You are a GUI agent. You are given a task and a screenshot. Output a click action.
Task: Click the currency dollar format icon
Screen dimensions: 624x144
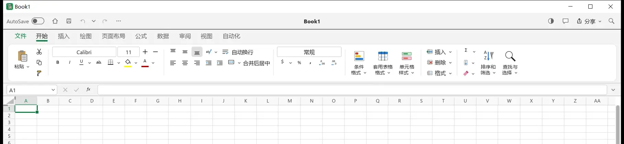282,62
